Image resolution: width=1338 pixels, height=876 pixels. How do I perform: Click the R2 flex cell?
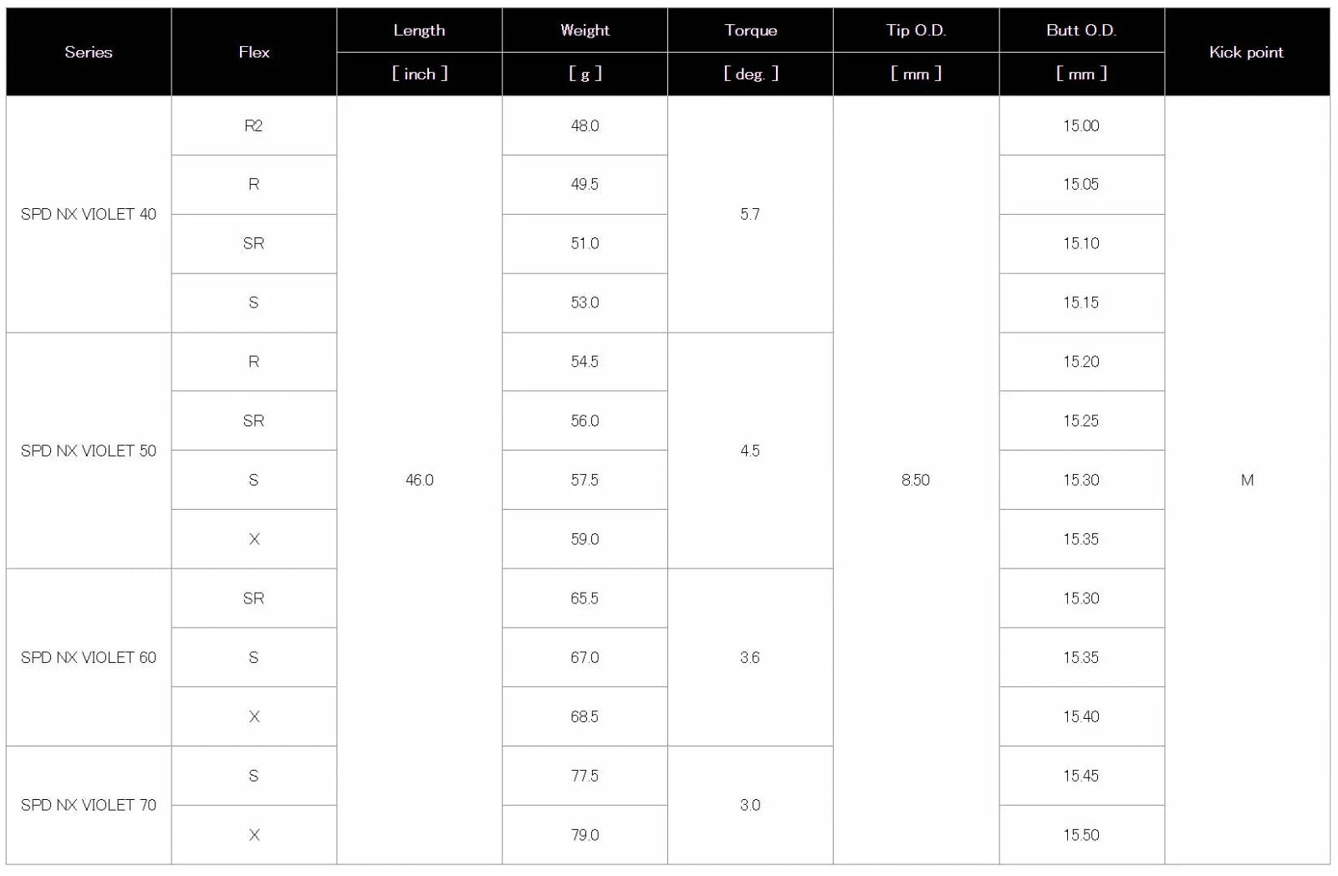point(253,125)
